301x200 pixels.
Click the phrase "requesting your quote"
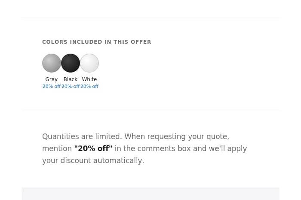coord(191,136)
